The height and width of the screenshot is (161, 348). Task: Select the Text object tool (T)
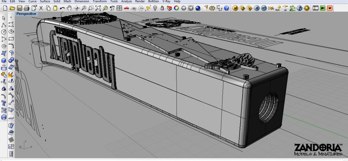coord(4,103)
